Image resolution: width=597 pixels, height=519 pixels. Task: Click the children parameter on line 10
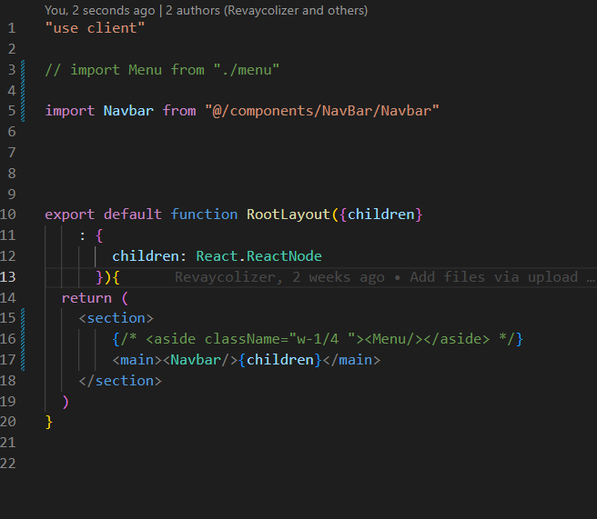pos(380,215)
